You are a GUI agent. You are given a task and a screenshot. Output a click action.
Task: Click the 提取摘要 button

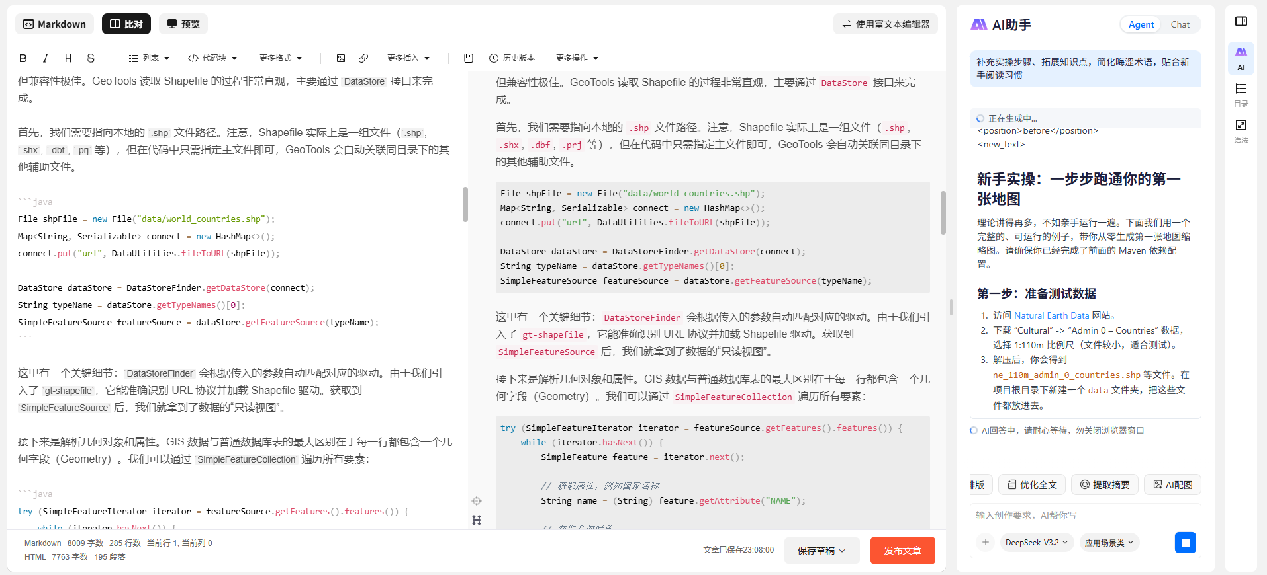1105,484
